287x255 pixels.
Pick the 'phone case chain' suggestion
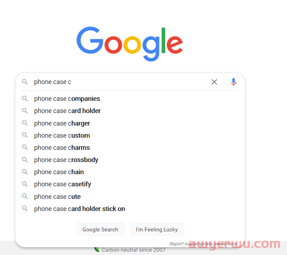pos(130,172)
